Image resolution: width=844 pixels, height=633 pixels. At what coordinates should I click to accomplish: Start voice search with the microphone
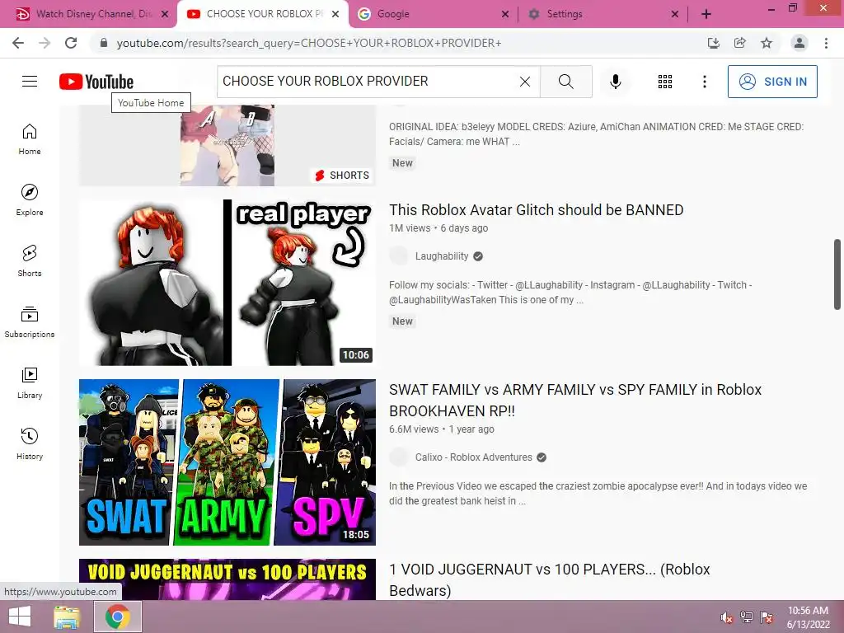tap(616, 82)
